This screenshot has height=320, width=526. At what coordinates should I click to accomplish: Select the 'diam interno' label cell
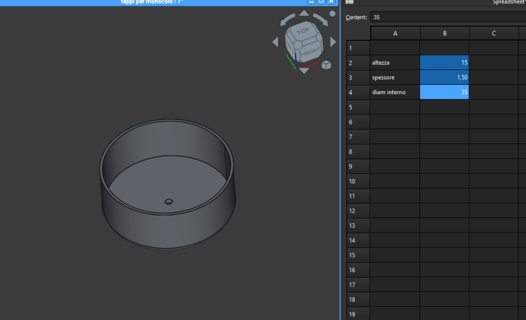click(x=395, y=92)
